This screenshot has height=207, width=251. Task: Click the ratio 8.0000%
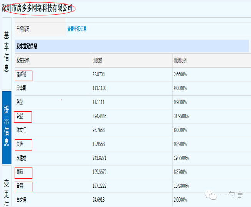pyautogui.click(x=180, y=130)
